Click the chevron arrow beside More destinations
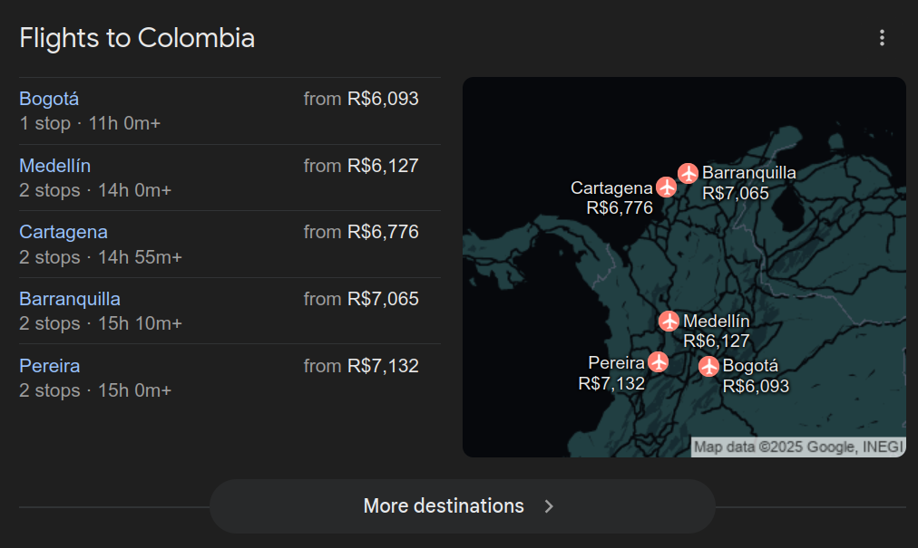918x548 pixels. (x=549, y=506)
